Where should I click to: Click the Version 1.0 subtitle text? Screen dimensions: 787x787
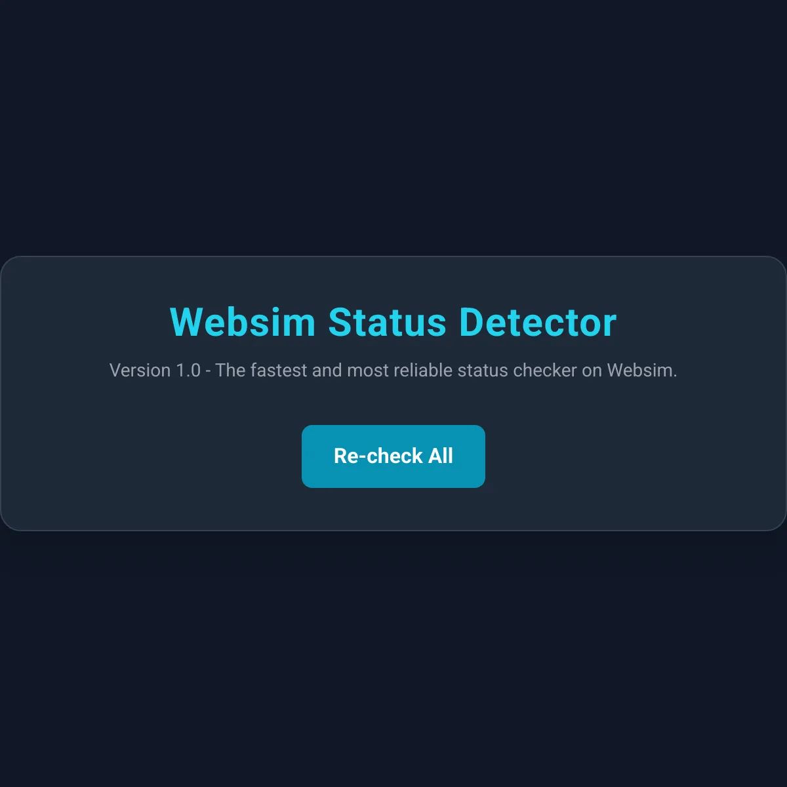point(393,371)
